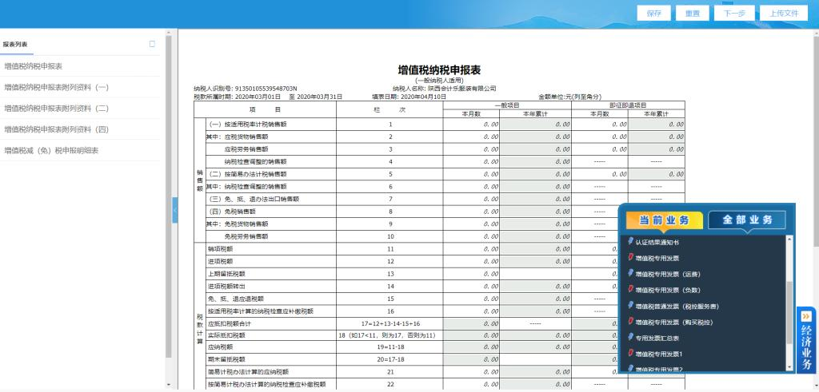Click the formula text 17=12+13-14-15+16

(390, 323)
